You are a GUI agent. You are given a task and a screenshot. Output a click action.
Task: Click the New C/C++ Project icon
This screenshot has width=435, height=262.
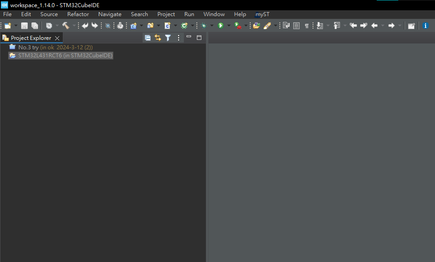(134, 26)
